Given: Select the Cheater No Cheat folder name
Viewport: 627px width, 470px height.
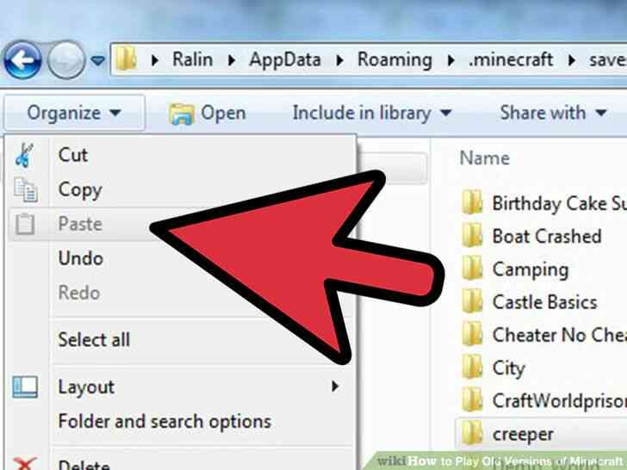Looking at the screenshot, I should pyautogui.click(x=560, y=335).
